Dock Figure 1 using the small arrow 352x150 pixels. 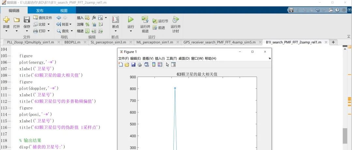[x=270, y=58]
